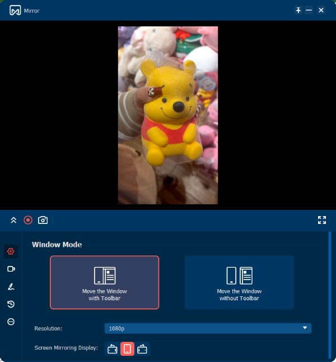Minimize the Mirror window

click(309, 10)
